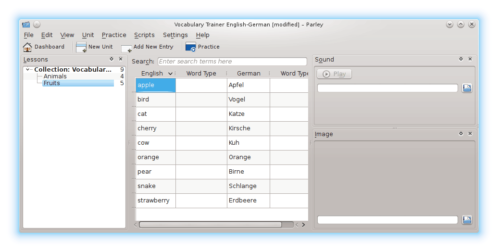Screen dimensions: 498x252
Task: Select the 'cherry' cell
Action: (156, 128)
